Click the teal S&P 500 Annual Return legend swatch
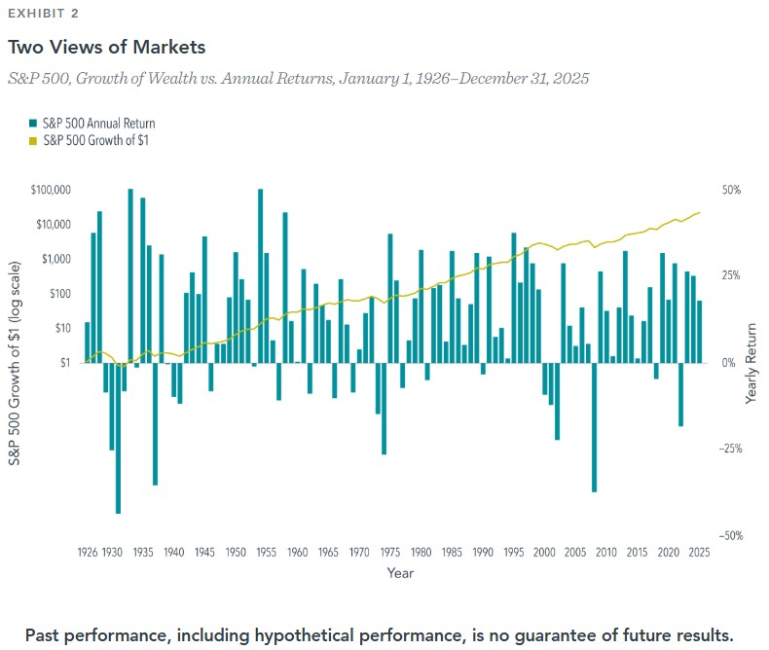 point(34,124)
